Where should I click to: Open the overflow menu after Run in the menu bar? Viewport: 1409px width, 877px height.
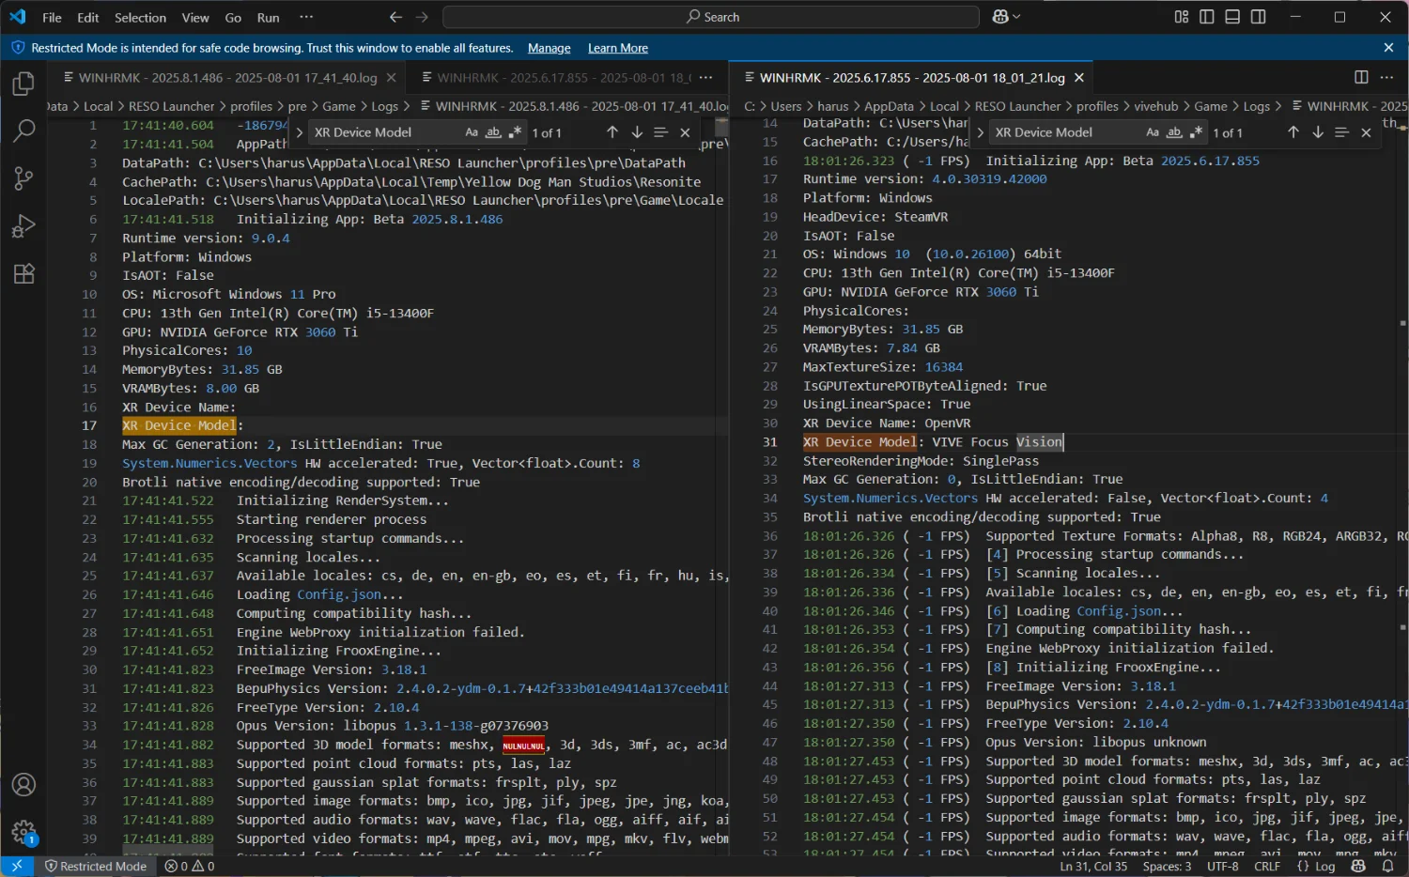306,17
